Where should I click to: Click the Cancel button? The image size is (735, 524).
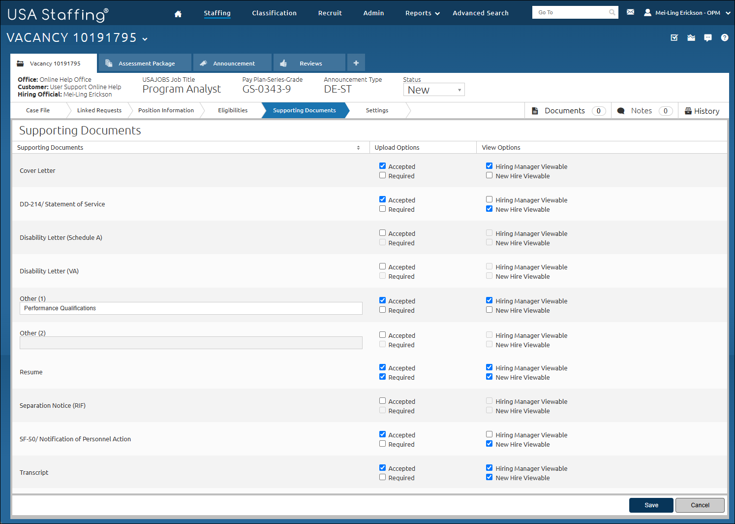pyautogui.click(x=700, y=505)
